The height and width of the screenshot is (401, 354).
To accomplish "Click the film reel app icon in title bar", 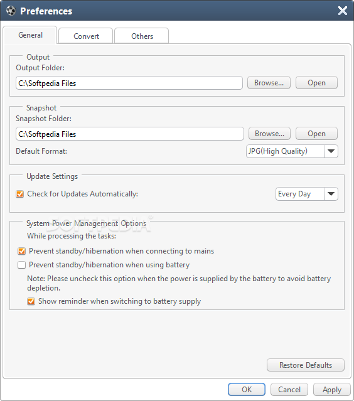I will [x=11, y=11].
